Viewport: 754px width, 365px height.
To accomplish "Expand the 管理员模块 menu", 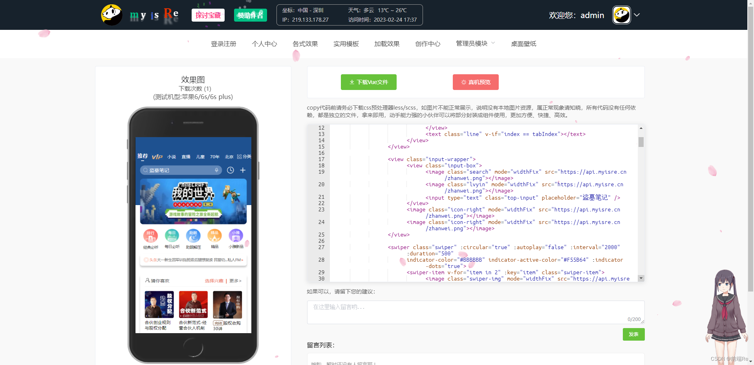I will (475, 43).
